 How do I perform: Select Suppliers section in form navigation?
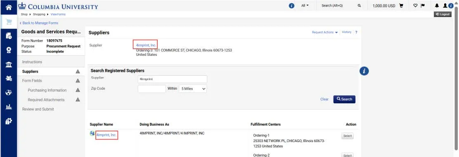[x=30, y=71]
